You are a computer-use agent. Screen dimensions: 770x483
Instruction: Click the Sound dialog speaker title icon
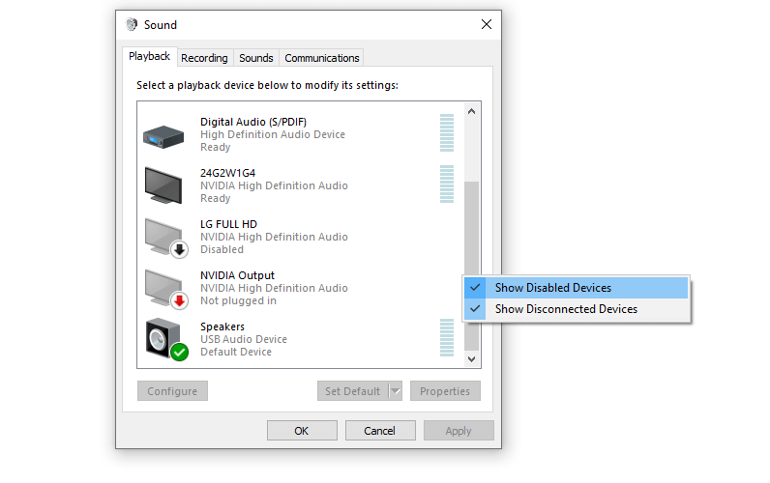pyautogui.click(x=132, y=24)
